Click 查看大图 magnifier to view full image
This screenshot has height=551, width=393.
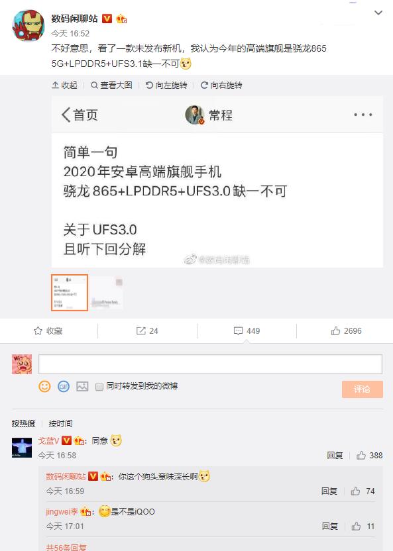tap(111, 85)
